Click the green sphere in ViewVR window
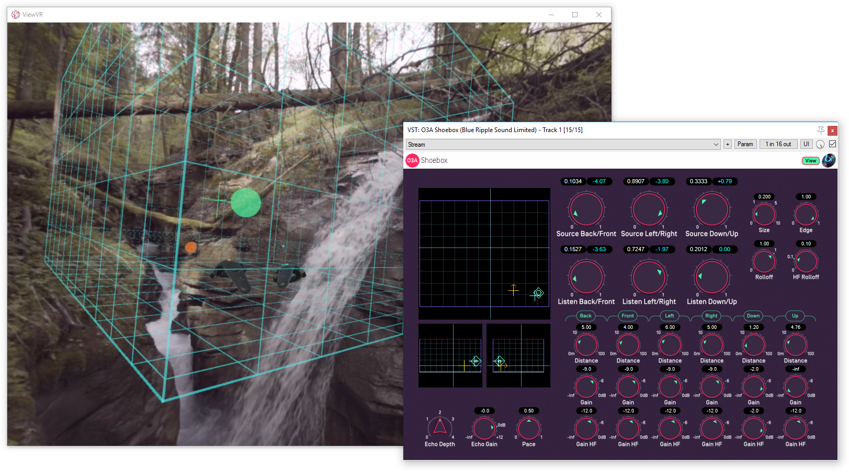The width and height of the screenshot is (849, 472). click(x=246, y=203)
